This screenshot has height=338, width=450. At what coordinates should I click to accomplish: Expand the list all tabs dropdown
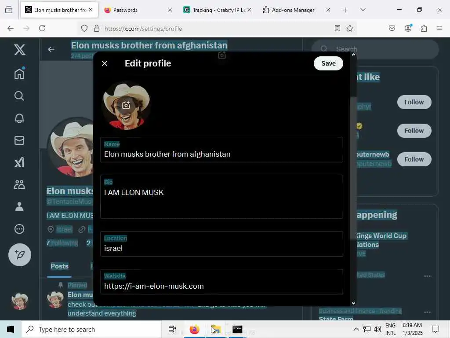pos(363,10)
